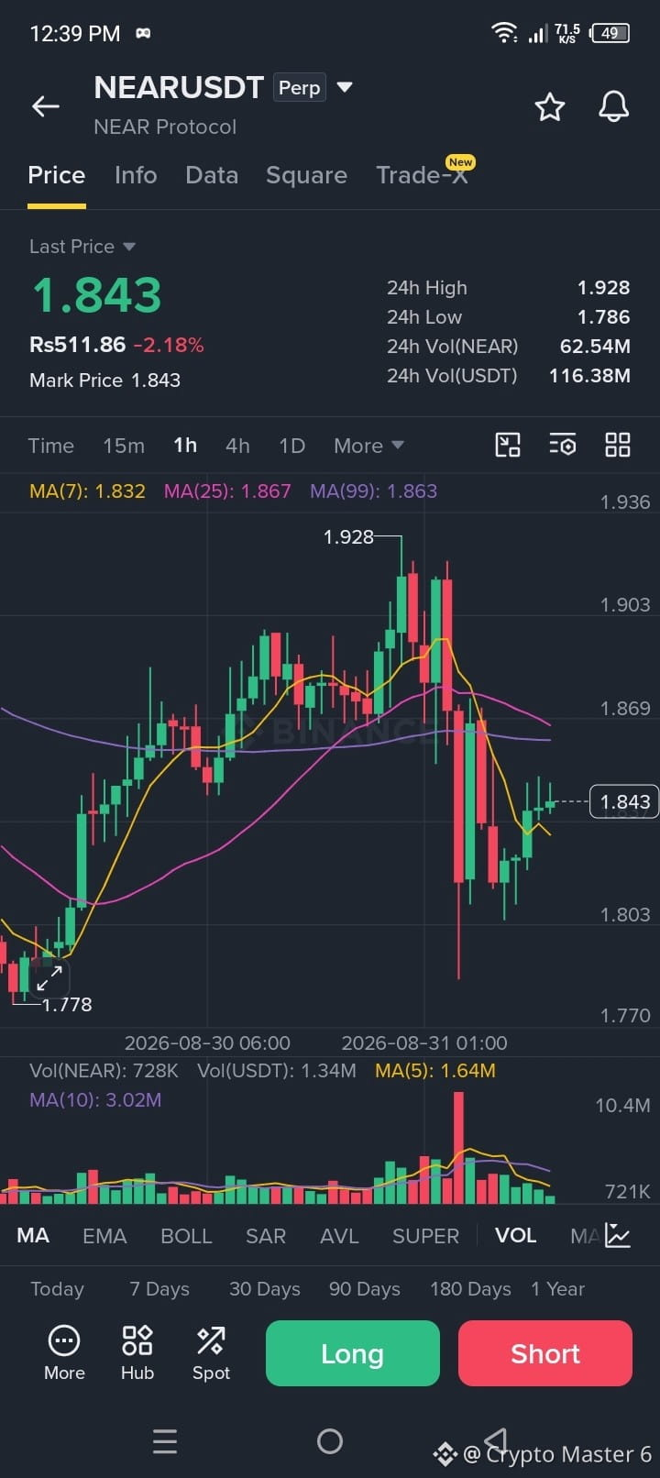Tap the Perp contract type badge

pos(300,87)
